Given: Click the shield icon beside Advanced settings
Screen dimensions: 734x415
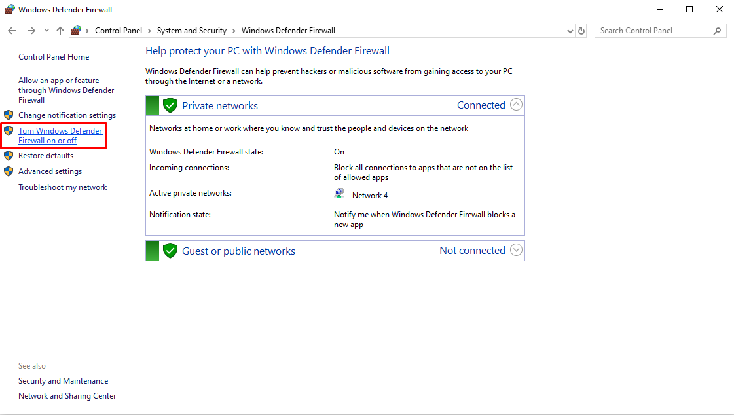Looking at the screenshot, I should click(9, 171).
